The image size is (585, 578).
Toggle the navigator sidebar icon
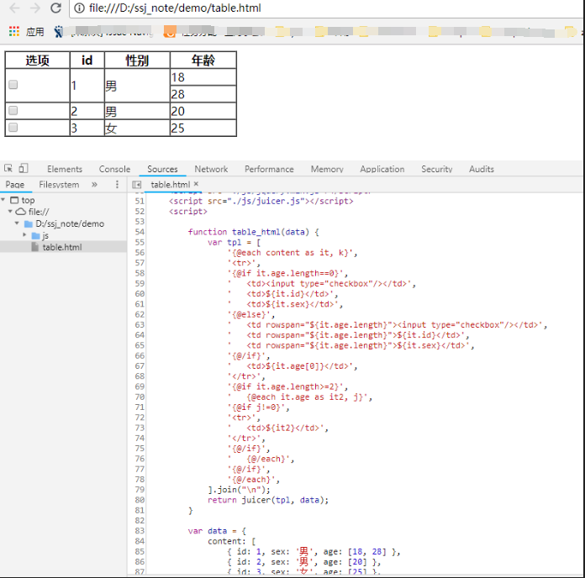(137, 184)
